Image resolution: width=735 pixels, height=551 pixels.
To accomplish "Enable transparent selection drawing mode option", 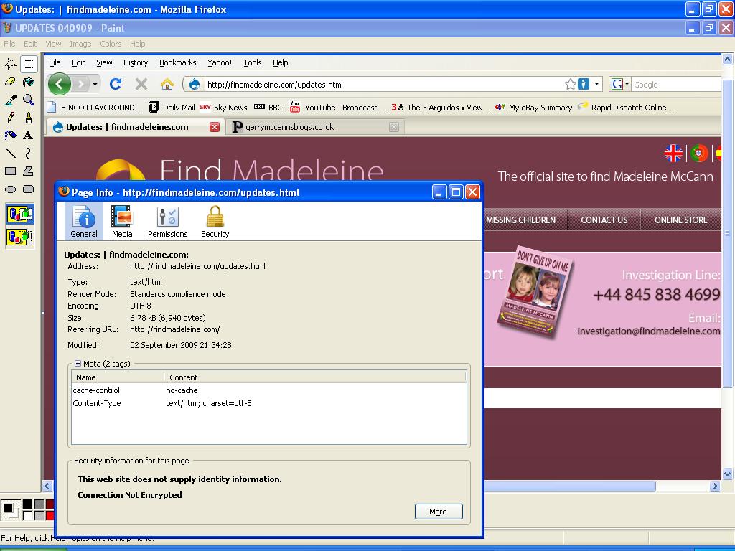I will click(x=19, y=236).
